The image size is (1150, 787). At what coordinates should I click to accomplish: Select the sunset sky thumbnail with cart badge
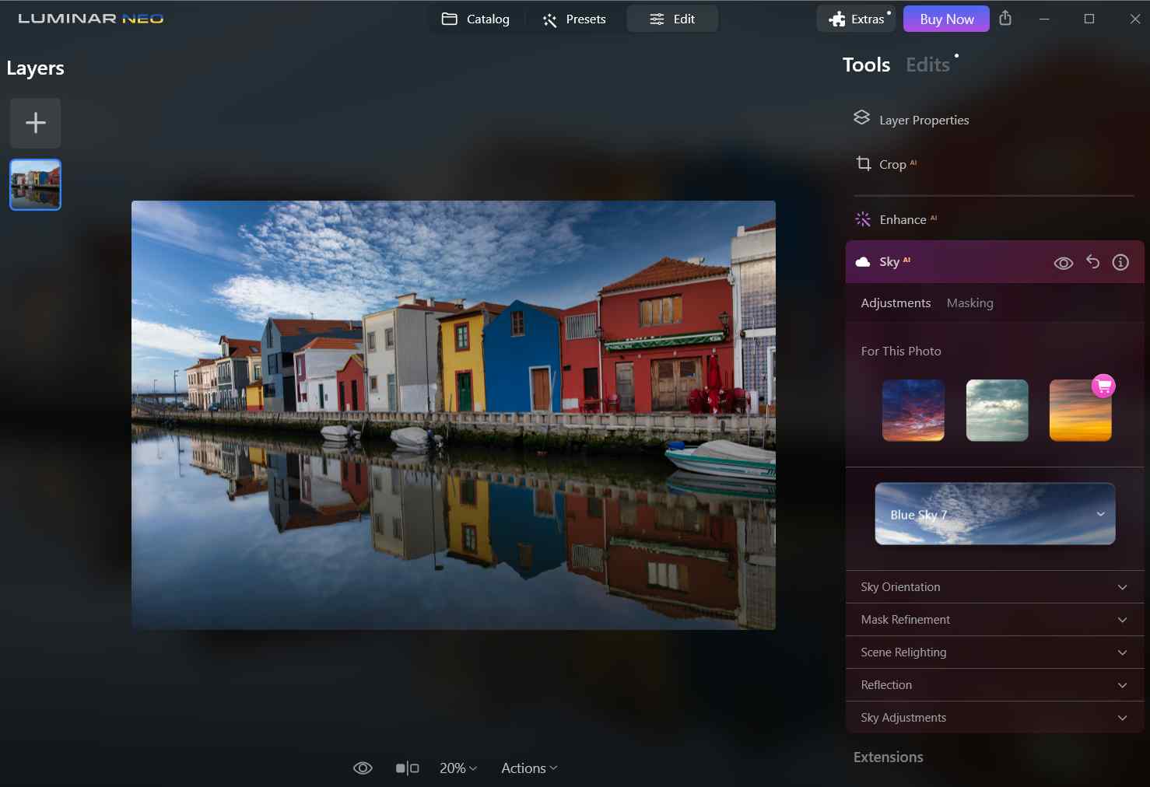pos(1080,411)
